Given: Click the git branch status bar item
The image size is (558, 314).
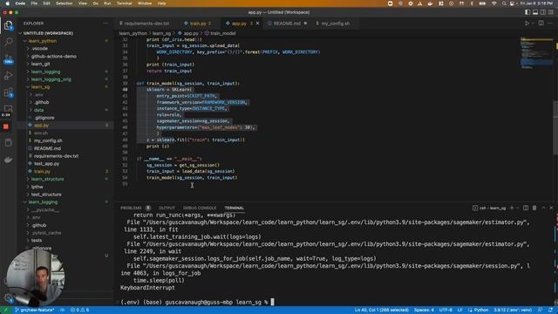Looking at the screenshot, I should coord(35,311).
